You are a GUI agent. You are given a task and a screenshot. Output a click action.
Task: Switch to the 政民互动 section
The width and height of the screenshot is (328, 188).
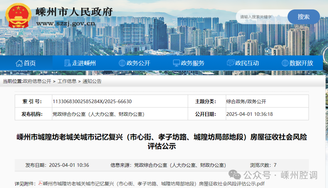tap(247, 63)
